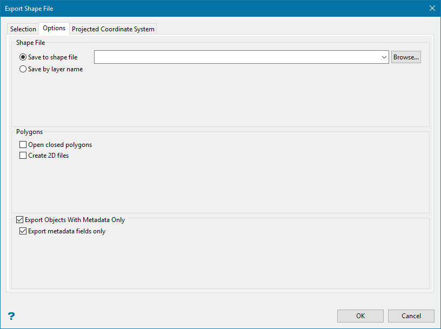Screen dimensions: 441x329
Task: Cancel the shape file export
Action: tap(411, 316)
